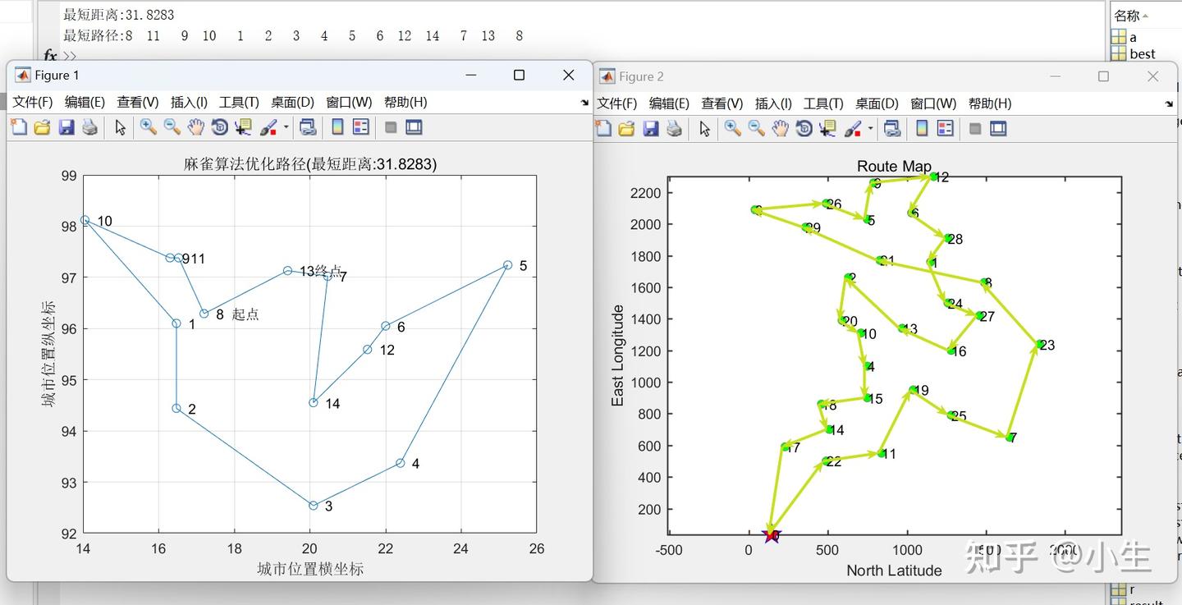Save Figure 2 with floppy disk icon
The image size is (1182, 605).
tap(650, 128)
